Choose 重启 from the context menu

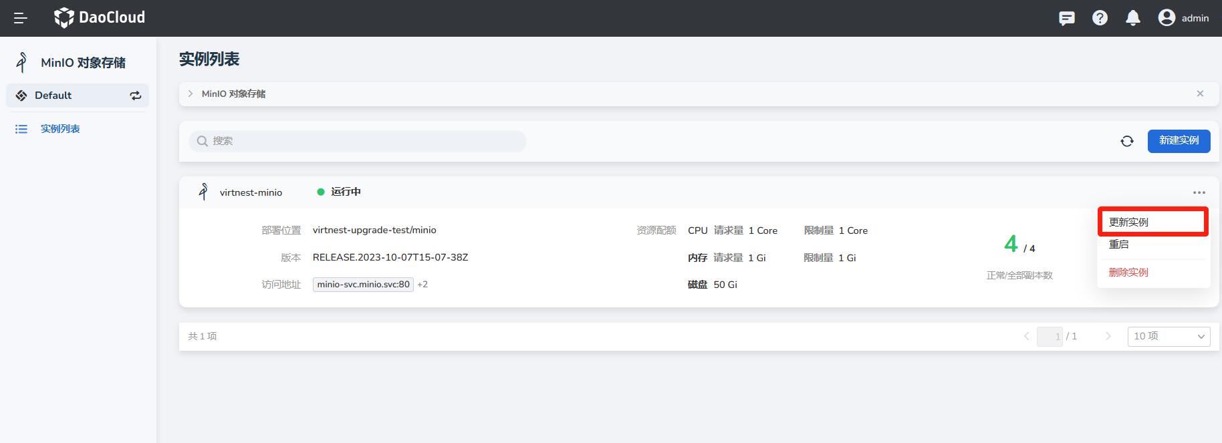tap(1119, 245)
